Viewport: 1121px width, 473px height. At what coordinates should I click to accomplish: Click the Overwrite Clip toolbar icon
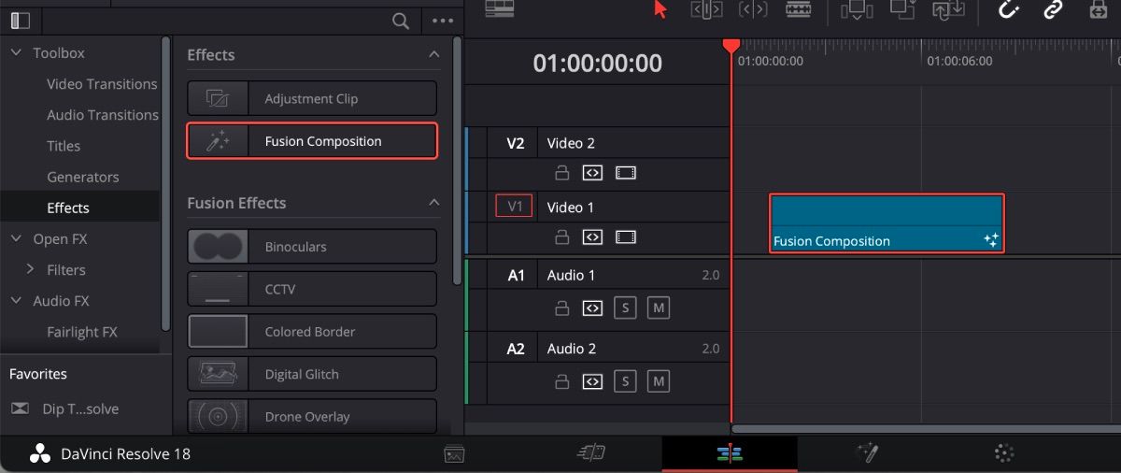point(902,9)
